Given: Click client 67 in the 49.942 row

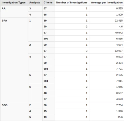Looking at the screenshot, I should pos(45,33).
